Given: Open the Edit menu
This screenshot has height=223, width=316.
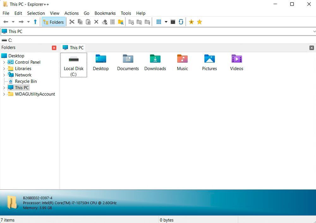Looking at the screenshot, I should tap(18, 13).
